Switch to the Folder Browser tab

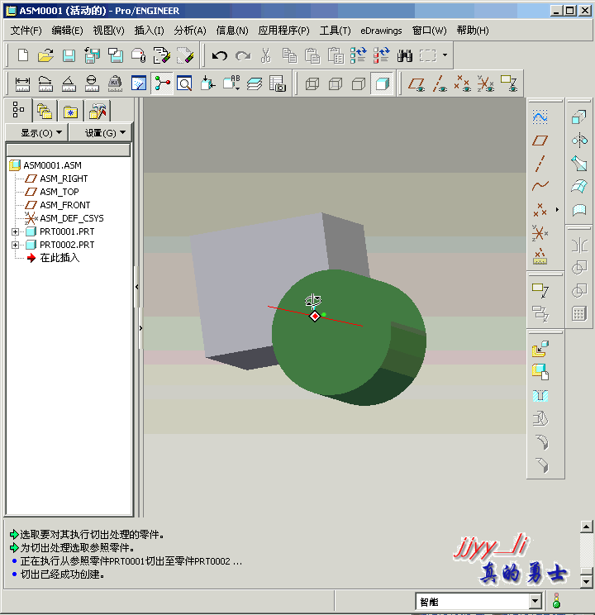coord(45,112)
